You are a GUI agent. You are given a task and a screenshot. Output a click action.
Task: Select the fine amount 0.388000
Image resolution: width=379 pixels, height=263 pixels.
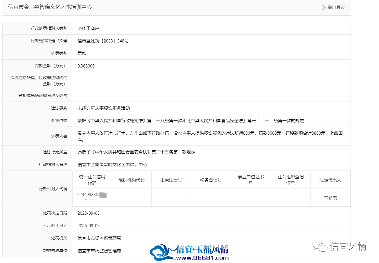(x=86, y=66)
